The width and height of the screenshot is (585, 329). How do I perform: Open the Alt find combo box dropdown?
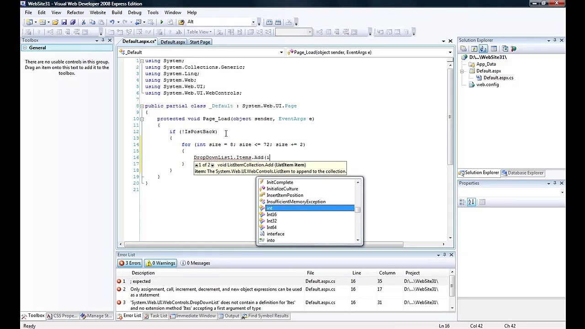(x=253, y=22)
